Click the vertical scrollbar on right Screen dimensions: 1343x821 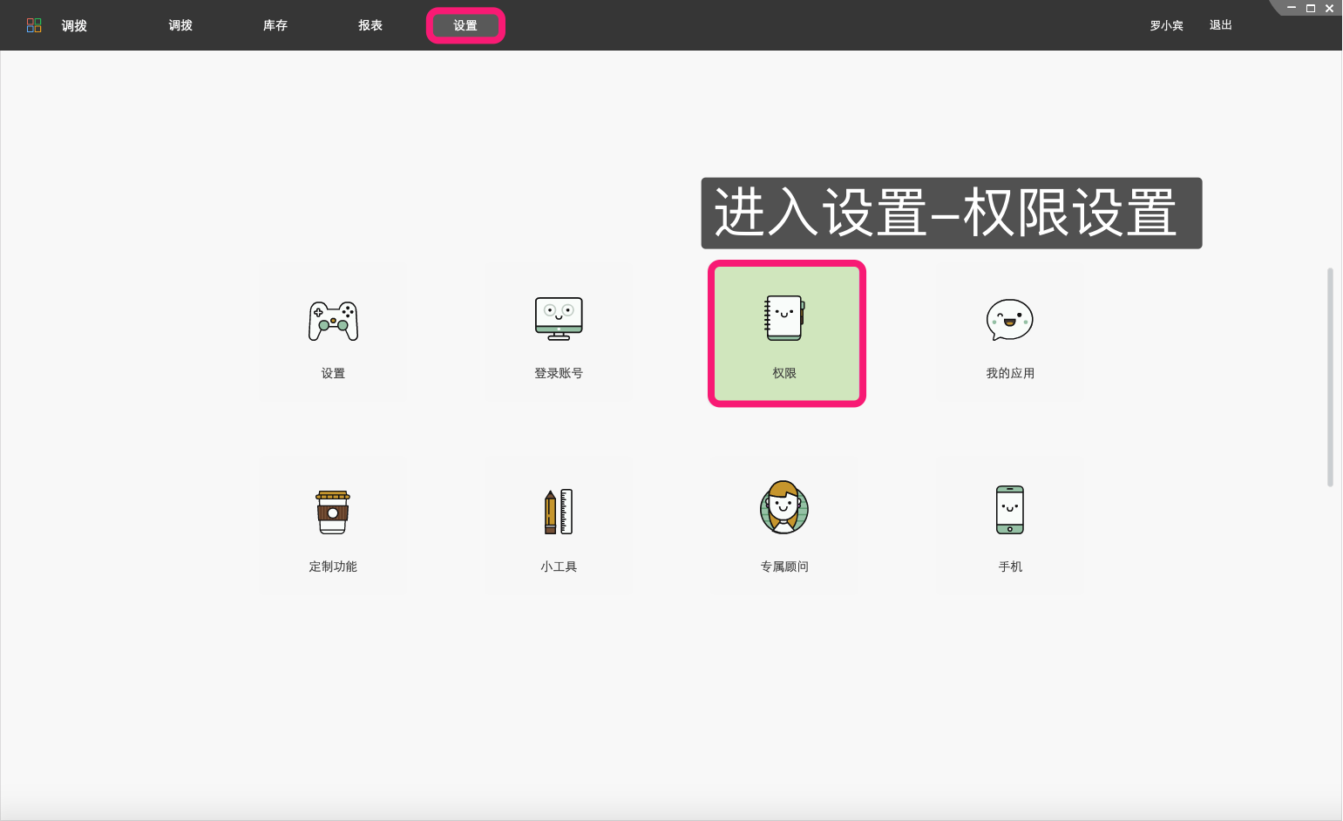tap(1330, 377)
